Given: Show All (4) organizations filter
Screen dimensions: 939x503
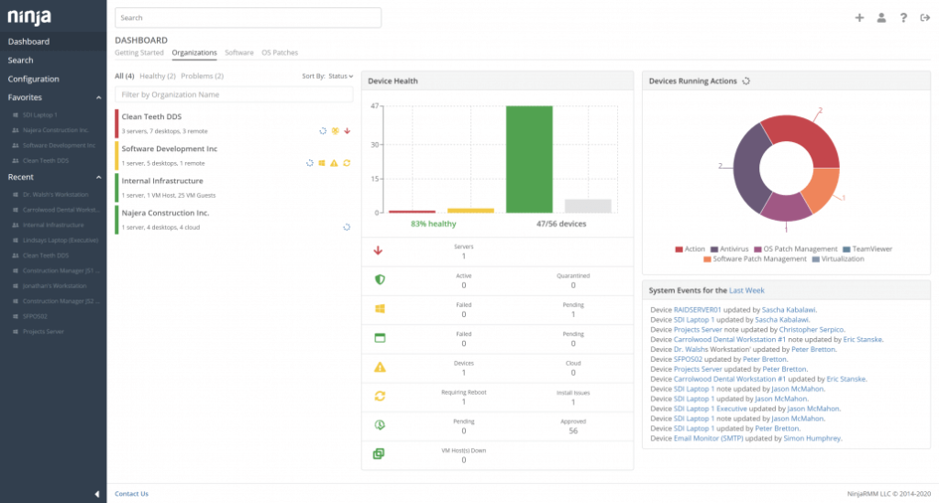Looking at the screenshot, I should point(125,76).
